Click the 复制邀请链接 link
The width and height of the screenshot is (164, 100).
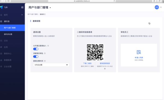coord(105,63)
